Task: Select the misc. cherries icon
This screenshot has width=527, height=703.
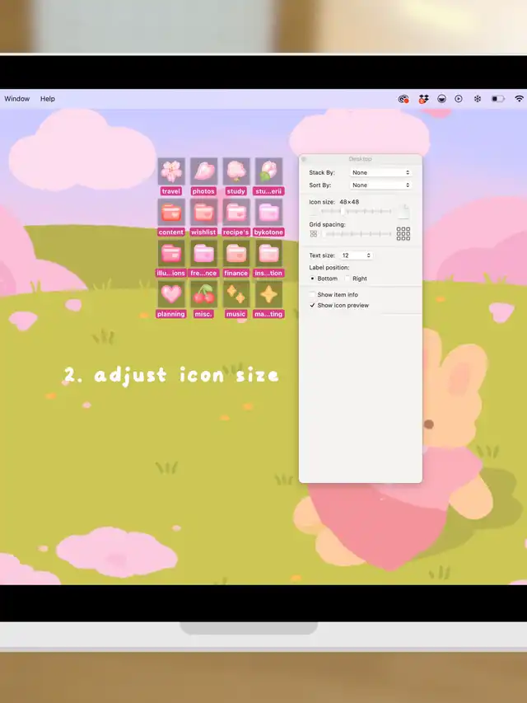Action: click(203, 294)
